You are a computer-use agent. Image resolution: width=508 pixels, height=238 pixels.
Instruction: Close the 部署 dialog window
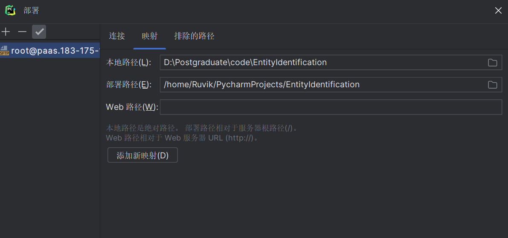pyautogui.click(x=498, y=11)
